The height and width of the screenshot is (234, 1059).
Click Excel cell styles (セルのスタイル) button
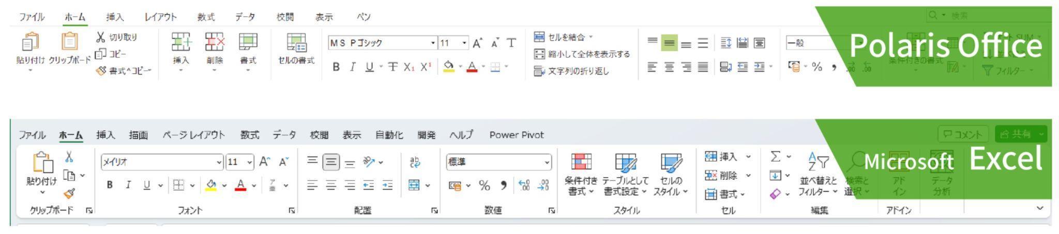[x=671, y=175]
